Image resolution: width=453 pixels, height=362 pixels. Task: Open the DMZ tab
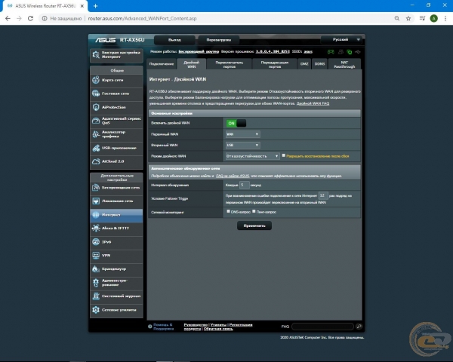(304, 64)
